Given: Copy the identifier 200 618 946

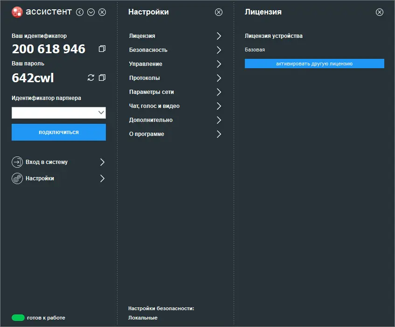Looking at the screenshot, I should [102, 49].
